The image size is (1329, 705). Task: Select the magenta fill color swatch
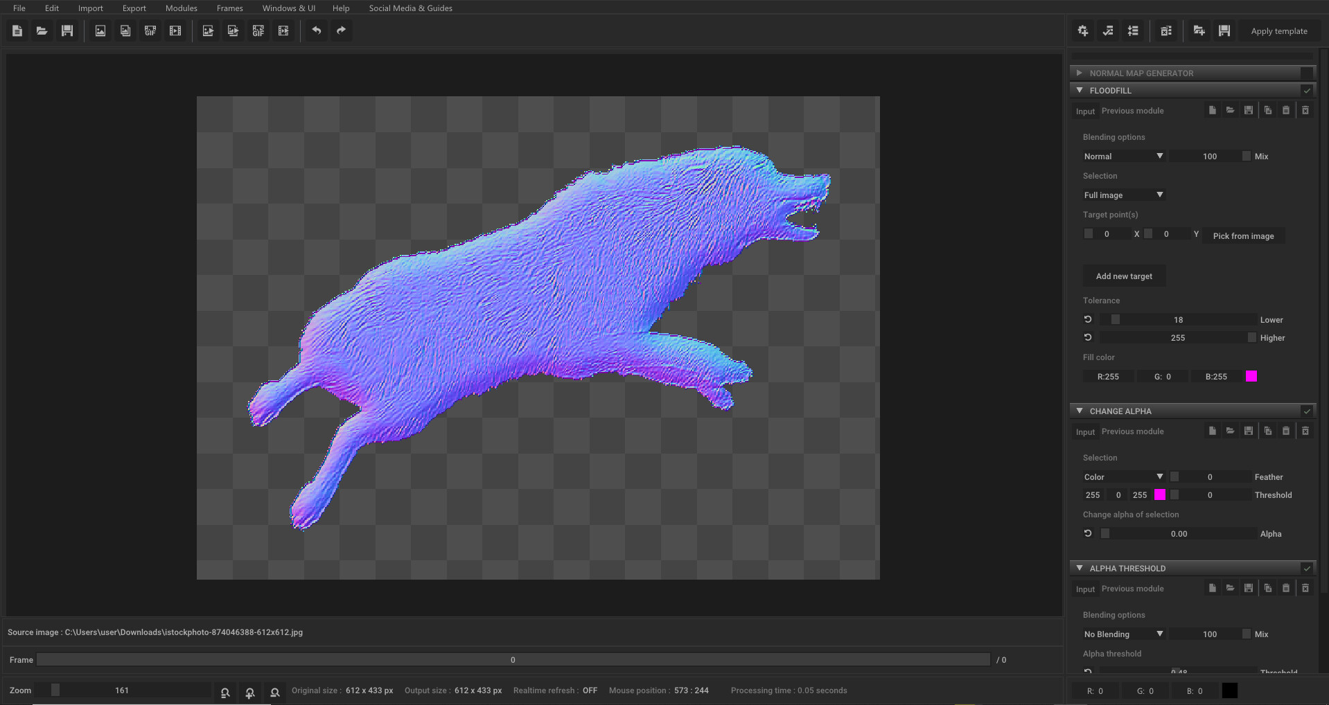1251,376
